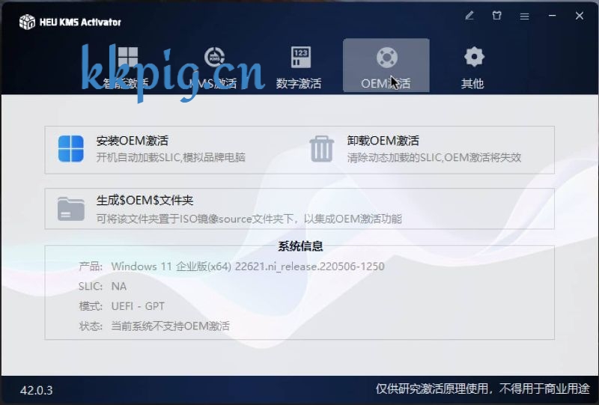Viewport: 599px width, 405px height.
Task: Click the 仅供研究激活原理使用 disclaimer text
Action: pos(483,389)
